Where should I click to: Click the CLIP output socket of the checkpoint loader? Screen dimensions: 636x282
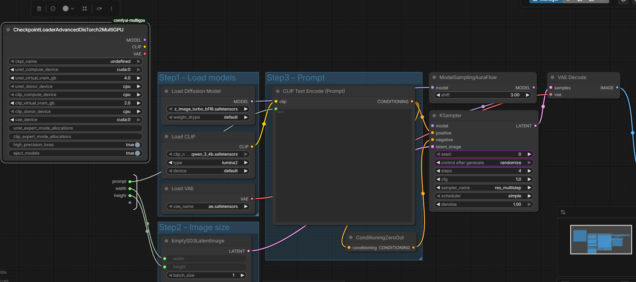pos(145,47)
